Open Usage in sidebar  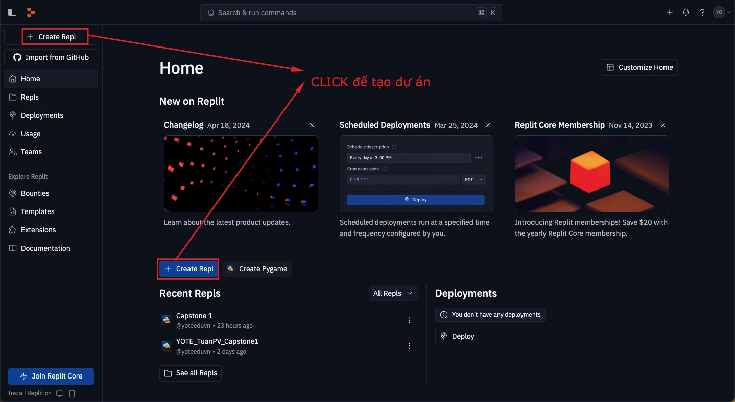click(51, 134)
